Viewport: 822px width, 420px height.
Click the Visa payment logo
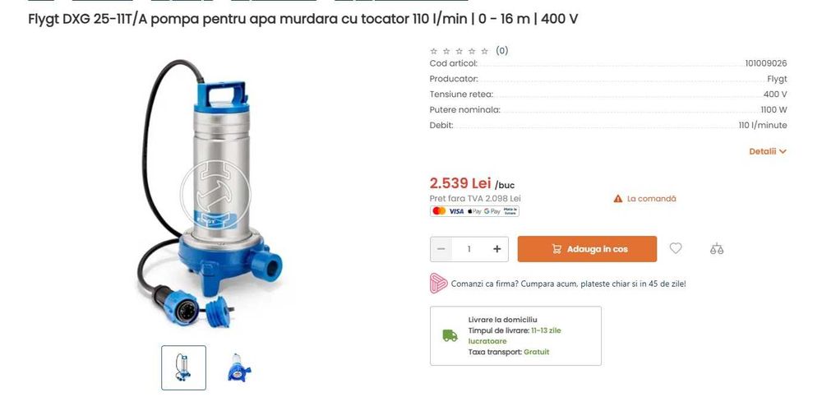point(456,210)
